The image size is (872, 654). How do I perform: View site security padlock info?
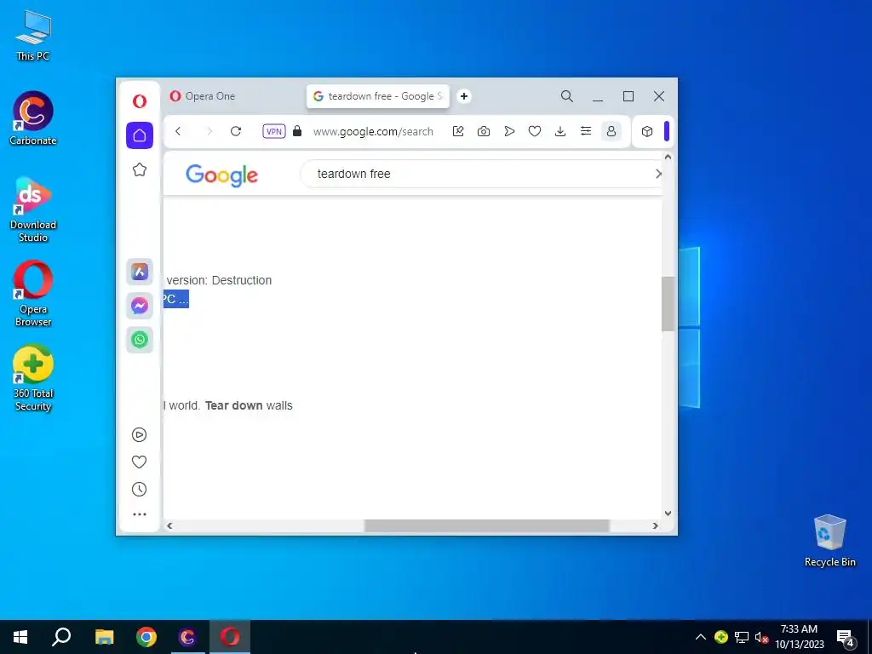pyautogui.click(x=297, y=131)
